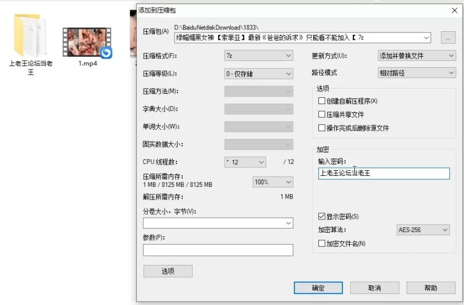Open the 单词大小 dropdown

[259, 127]
